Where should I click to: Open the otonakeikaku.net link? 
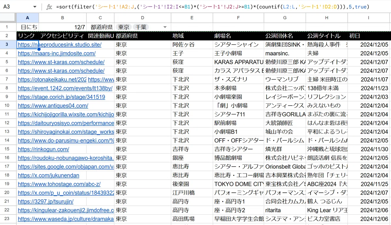click(x=52, y=80)
